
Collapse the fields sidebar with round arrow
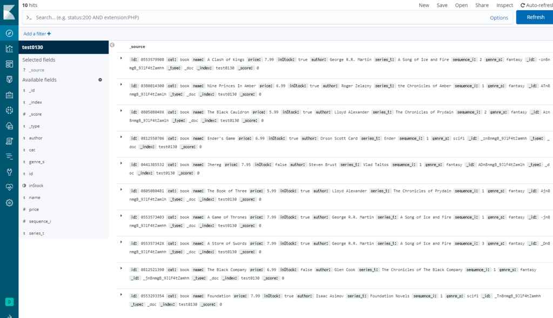click(x=112, y=45)
